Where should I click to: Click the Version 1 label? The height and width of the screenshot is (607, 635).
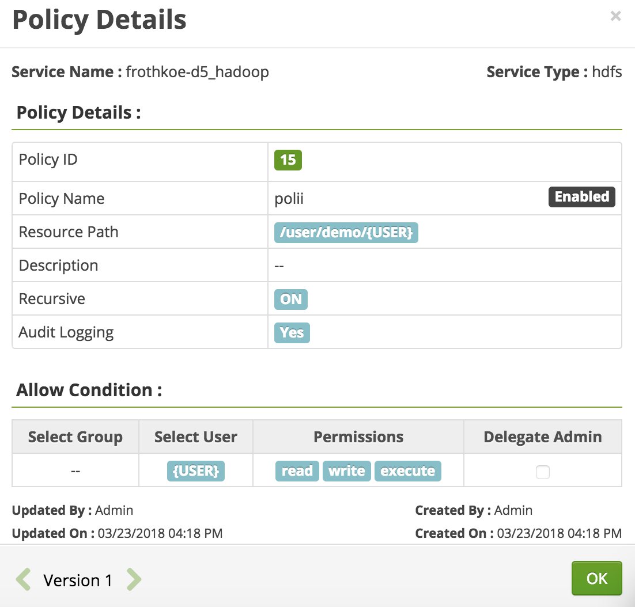click(x=78, y=580)
